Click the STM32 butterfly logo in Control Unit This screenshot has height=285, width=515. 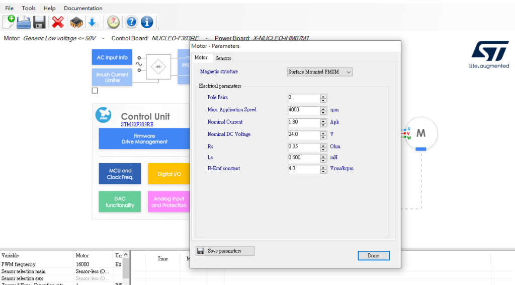coord(104,115)
